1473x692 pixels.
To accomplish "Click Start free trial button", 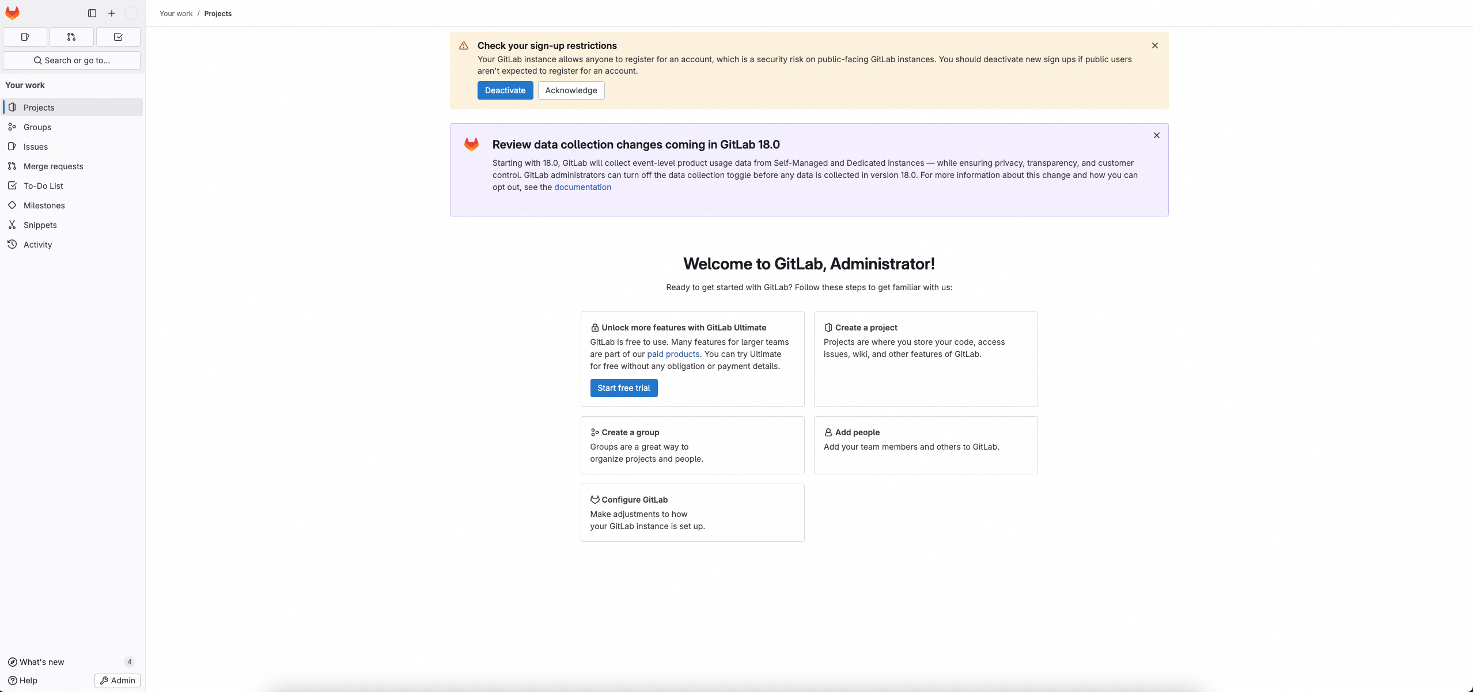I will (x=623, y=388).
